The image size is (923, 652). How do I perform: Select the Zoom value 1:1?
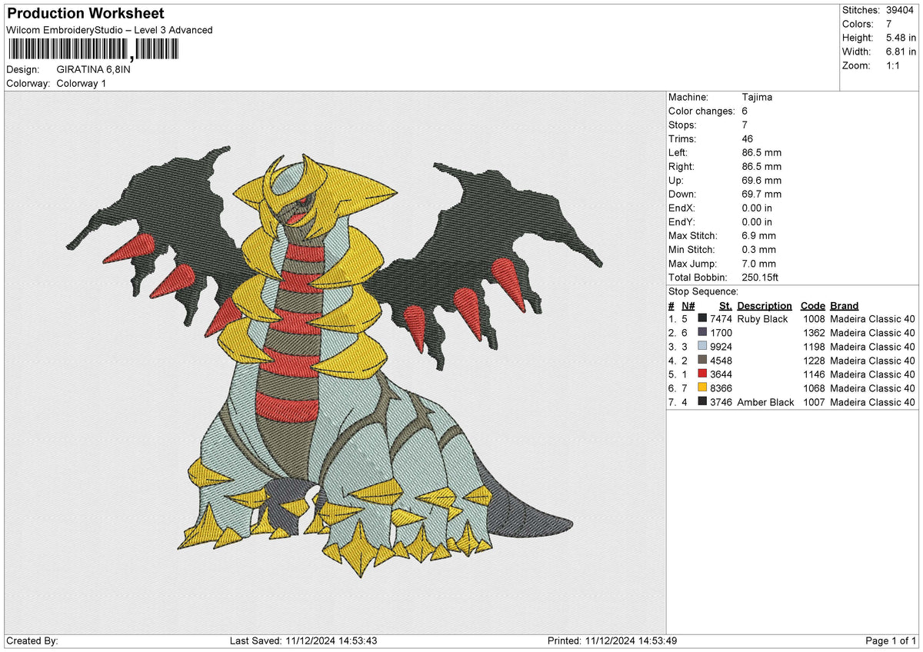pyautogui.click(x=895, y=65)
